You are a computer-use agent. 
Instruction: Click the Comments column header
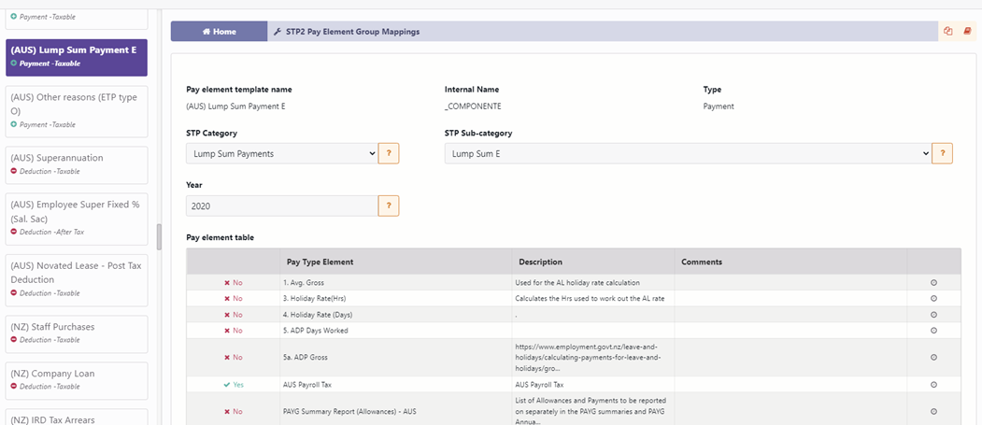point(791,262)
